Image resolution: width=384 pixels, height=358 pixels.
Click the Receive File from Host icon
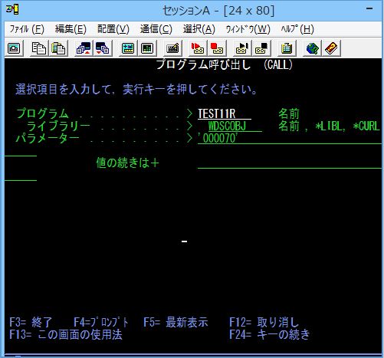(103, 48)
